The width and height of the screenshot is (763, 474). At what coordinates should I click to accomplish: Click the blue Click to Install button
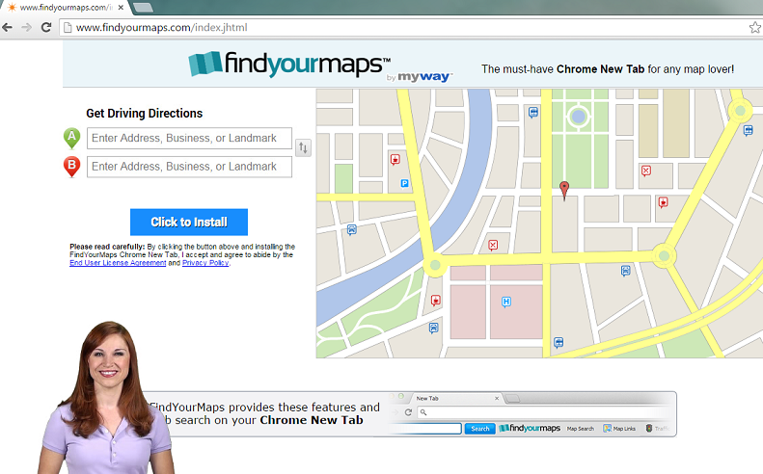point(189,223)
